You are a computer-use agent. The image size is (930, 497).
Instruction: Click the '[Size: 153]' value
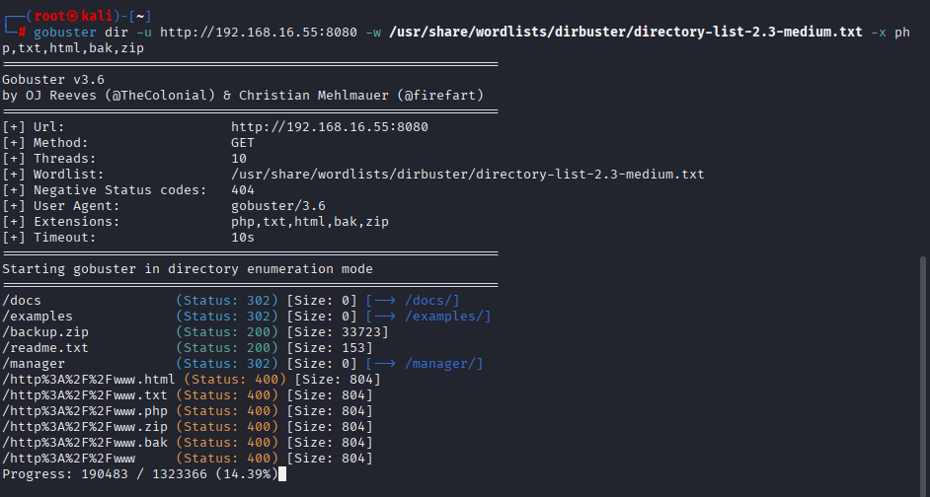click(330, 348)
